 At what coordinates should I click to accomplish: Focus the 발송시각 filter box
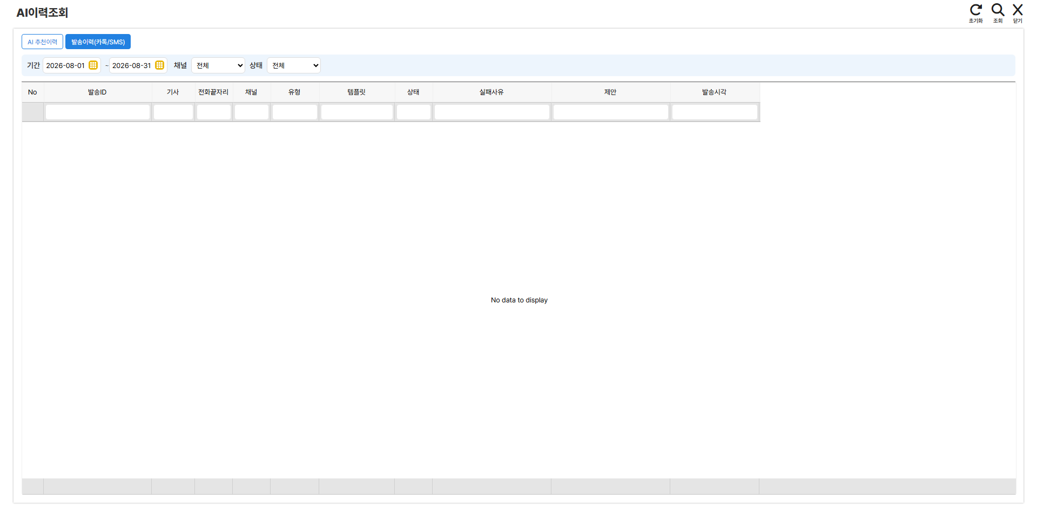715,112
